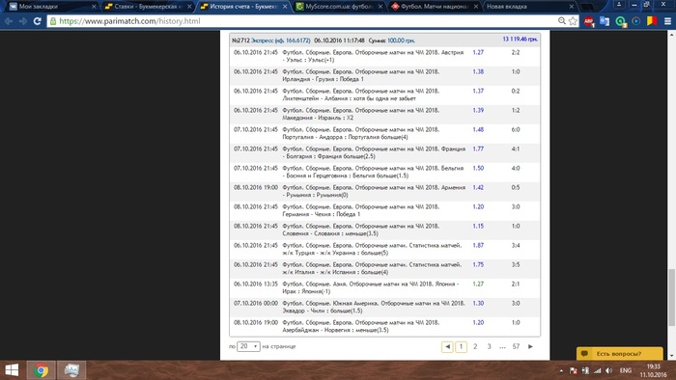Click the scrollbar down arrow
This screenshot has height=380, width=676.
pos(671,356)
